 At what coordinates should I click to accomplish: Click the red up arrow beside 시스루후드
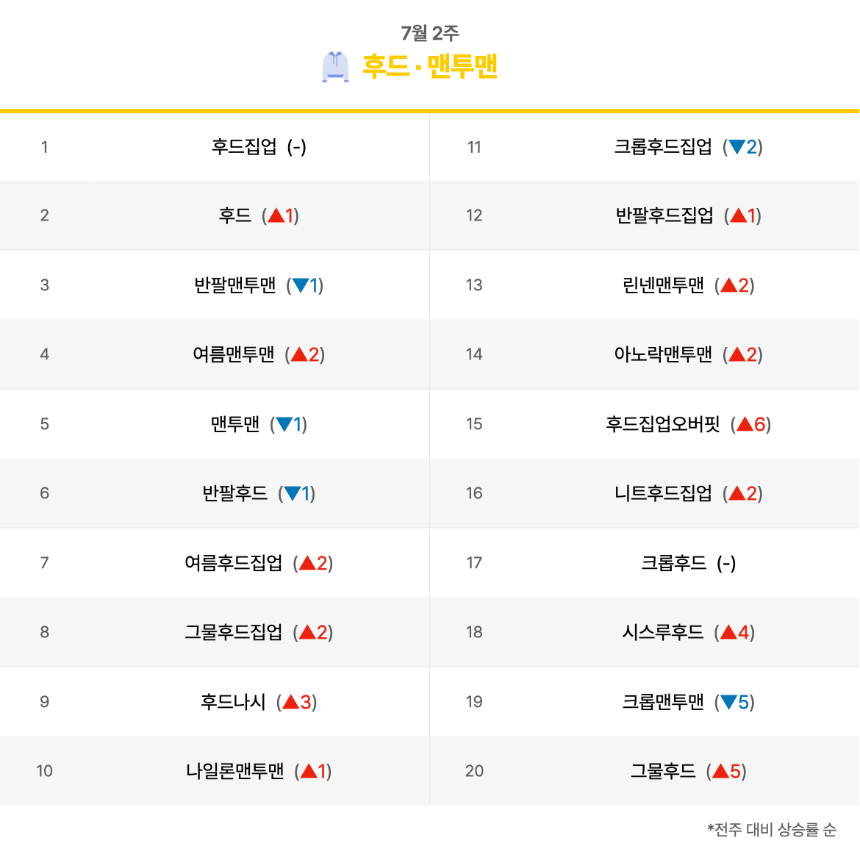pyautogui.click(x=728, y=632)
